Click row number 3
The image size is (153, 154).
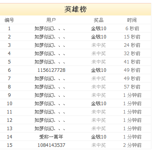click(x=9, y=45)
